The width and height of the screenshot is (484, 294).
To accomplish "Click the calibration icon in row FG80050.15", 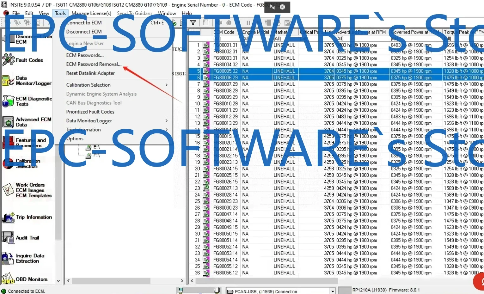I will coord(206,234).
